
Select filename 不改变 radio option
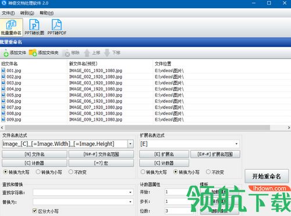(71, 172)
